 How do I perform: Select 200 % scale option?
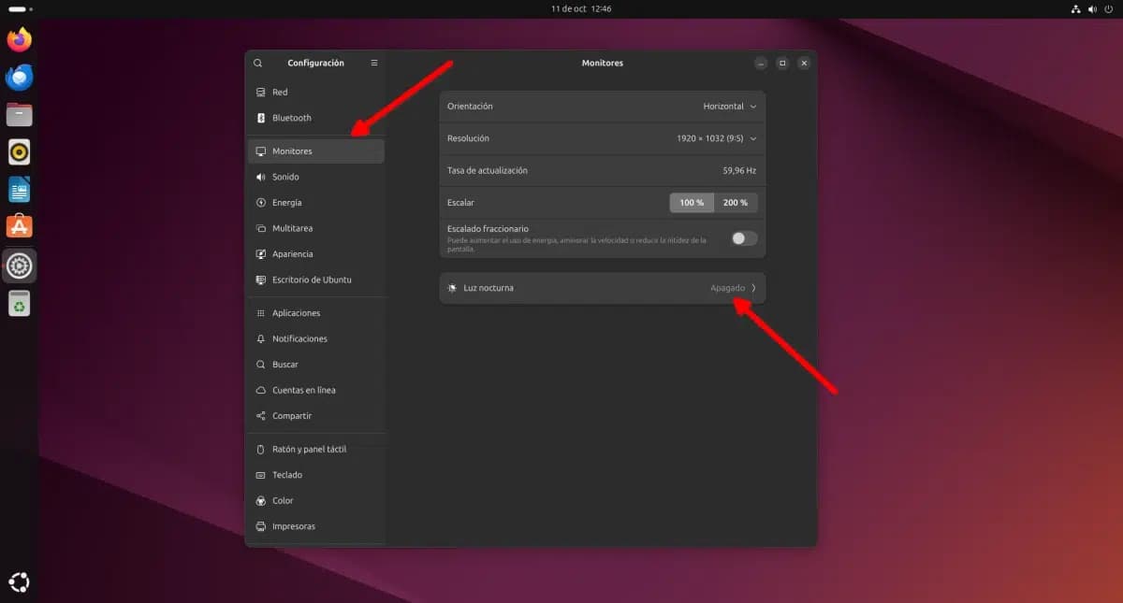[736, 203]
